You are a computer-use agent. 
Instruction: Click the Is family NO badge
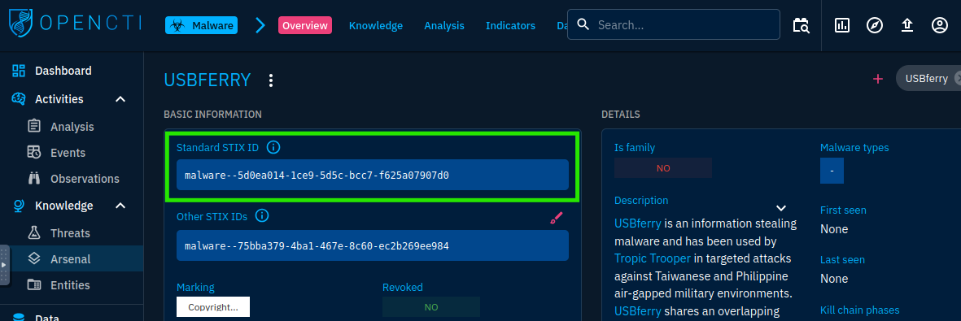[663, 168]
